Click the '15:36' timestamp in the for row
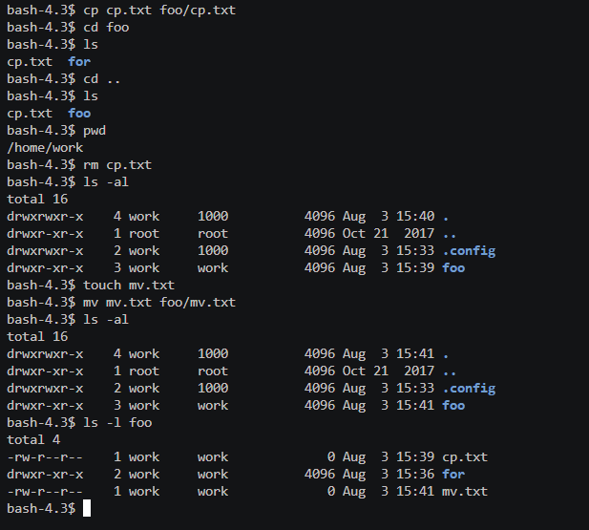 tap(415, 475)
